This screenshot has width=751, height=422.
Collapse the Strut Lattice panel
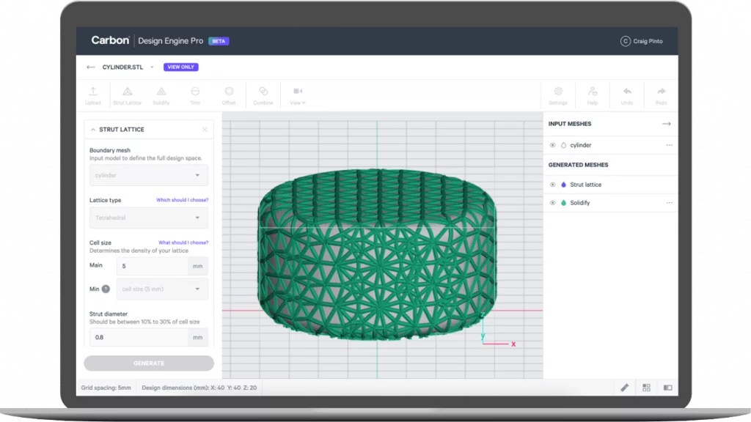93,130
